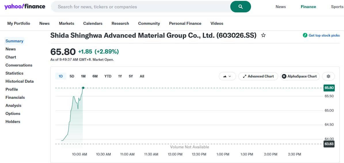
Task: Click the 2:30 PM axis label
Action: coord(294,154)
